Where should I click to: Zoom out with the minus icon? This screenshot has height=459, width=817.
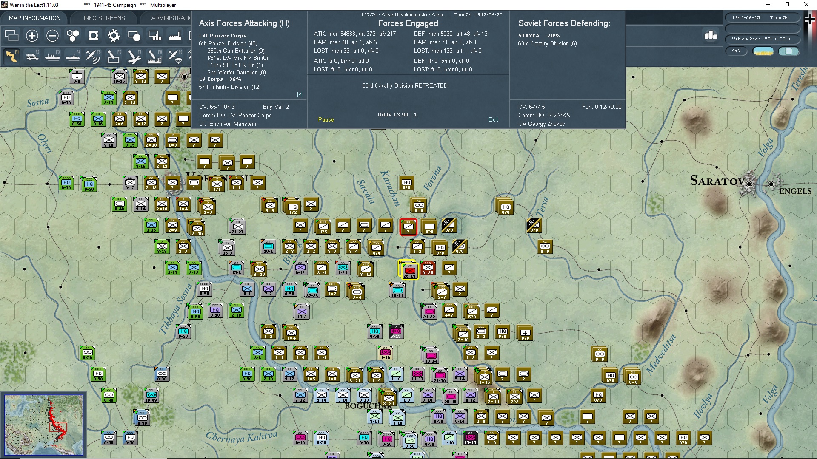[x=52, y=36]
